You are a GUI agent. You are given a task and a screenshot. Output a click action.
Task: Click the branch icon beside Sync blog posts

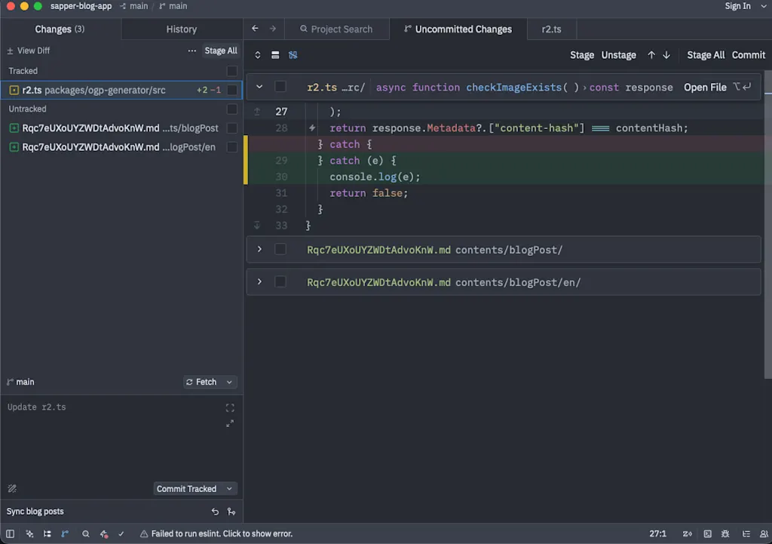point(231,512)
